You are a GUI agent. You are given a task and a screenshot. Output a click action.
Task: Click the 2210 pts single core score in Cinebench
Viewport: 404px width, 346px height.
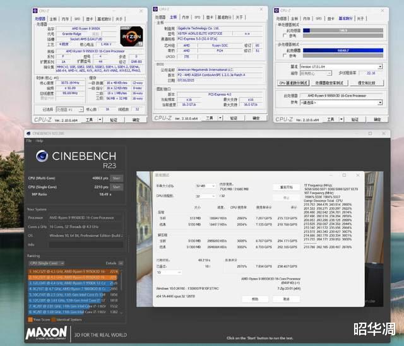pyautogui.click(x=101, y=187)
